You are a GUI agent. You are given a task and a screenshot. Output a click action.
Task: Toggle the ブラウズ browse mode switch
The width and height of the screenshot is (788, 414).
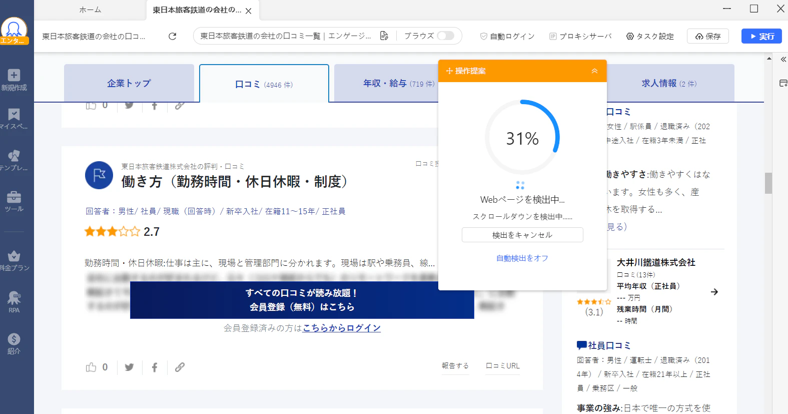[445, 36]
